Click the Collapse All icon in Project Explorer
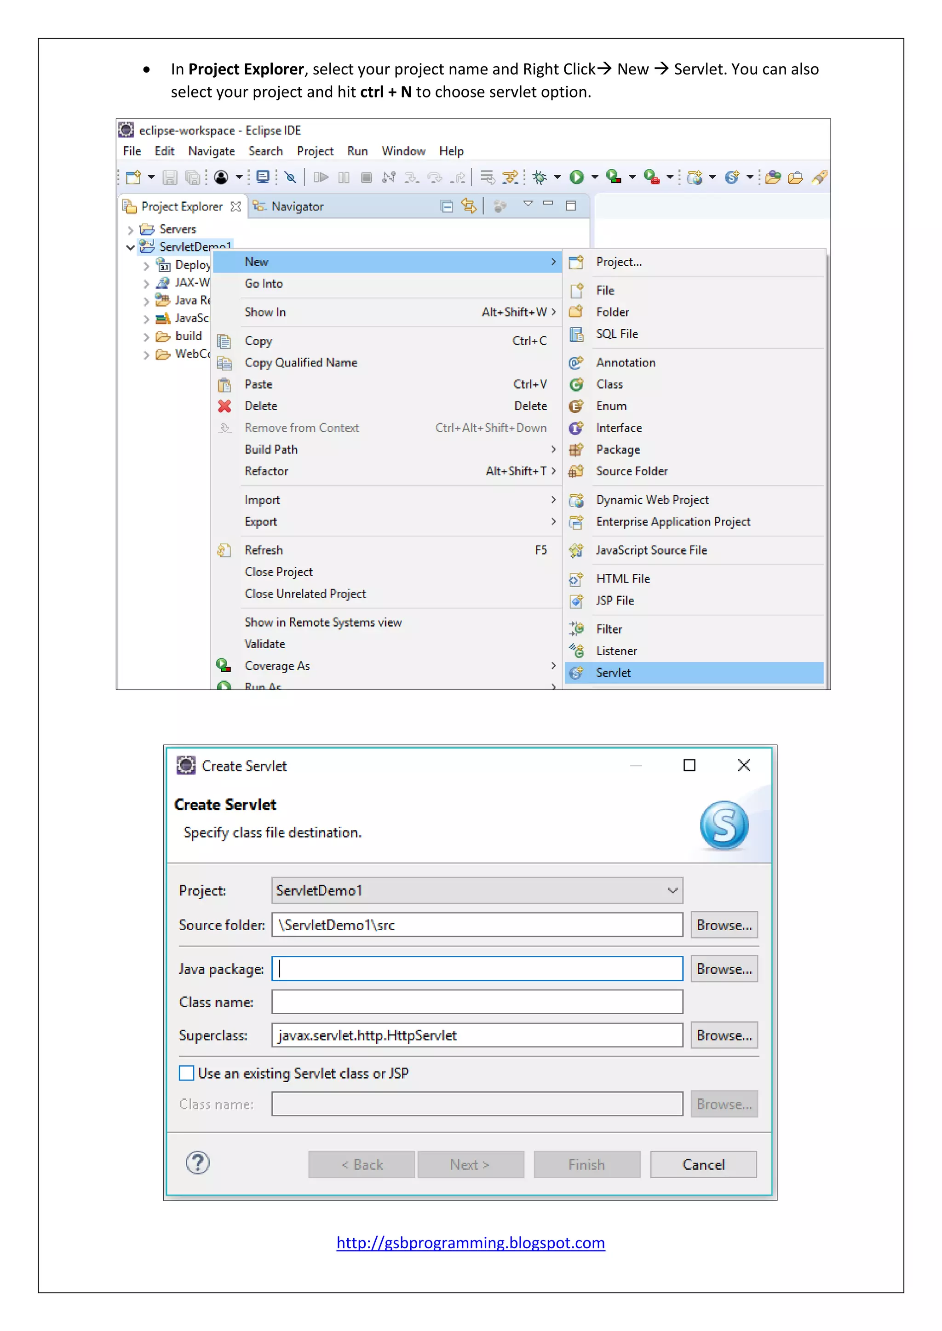The width and height of the screenshot is (942, 1331). click(447, 206)
